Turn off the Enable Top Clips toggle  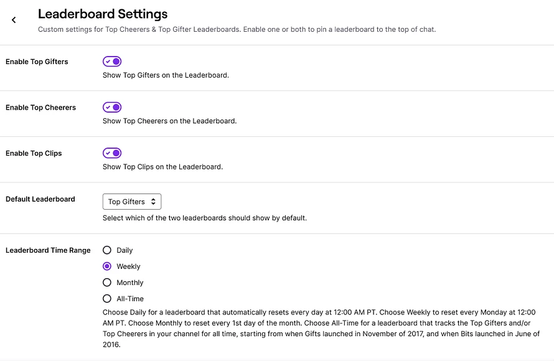click(x=112, y=153)
